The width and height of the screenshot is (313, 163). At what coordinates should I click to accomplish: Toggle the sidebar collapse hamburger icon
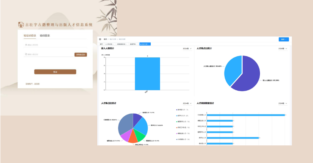point(100,39)
